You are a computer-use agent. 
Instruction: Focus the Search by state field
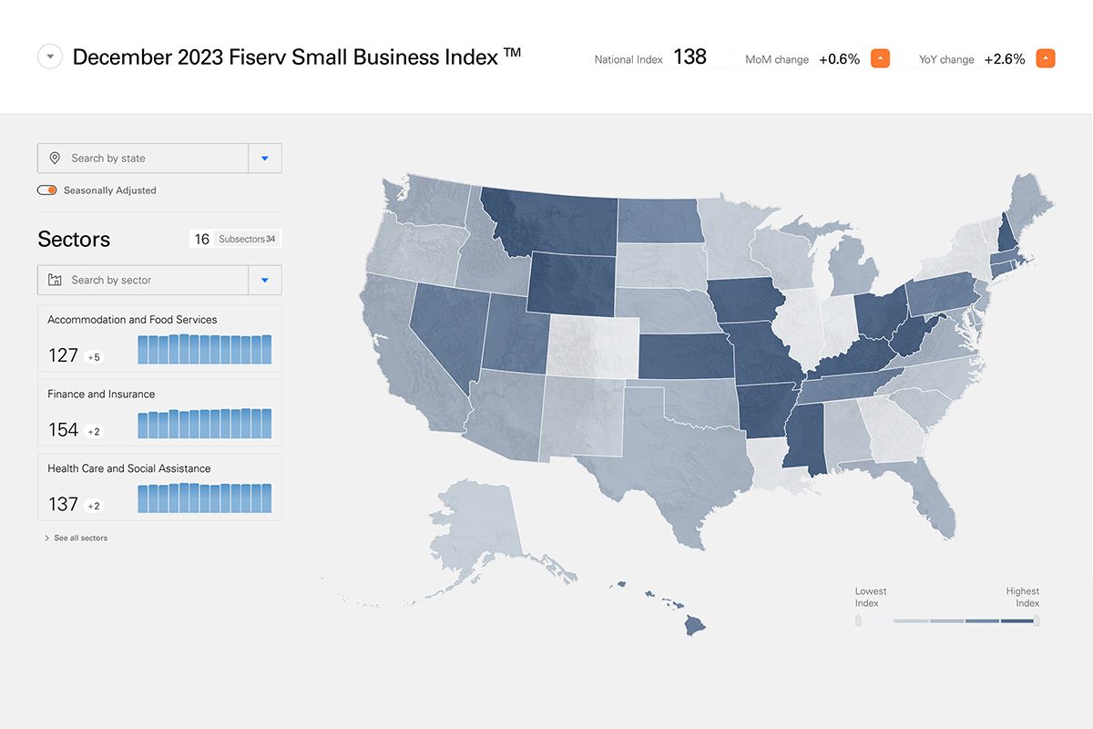click(x=143, y=158)
